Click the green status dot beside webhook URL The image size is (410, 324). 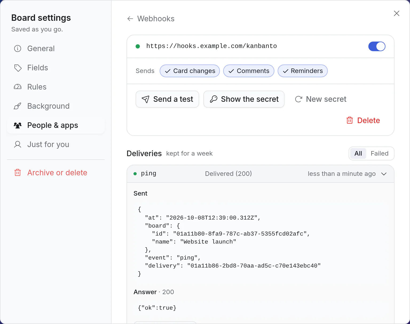pyautogui.click(x=138, y=46)
